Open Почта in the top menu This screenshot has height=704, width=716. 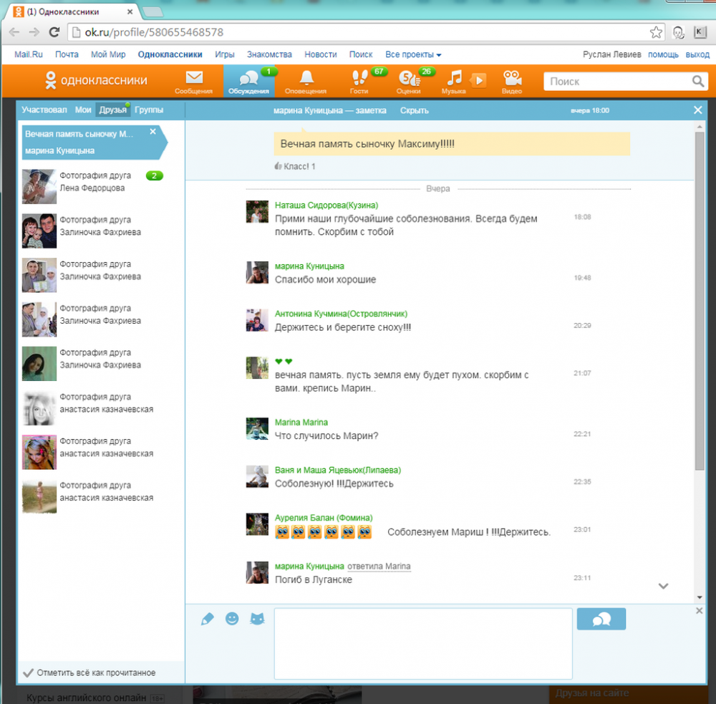tap(67, 54)
